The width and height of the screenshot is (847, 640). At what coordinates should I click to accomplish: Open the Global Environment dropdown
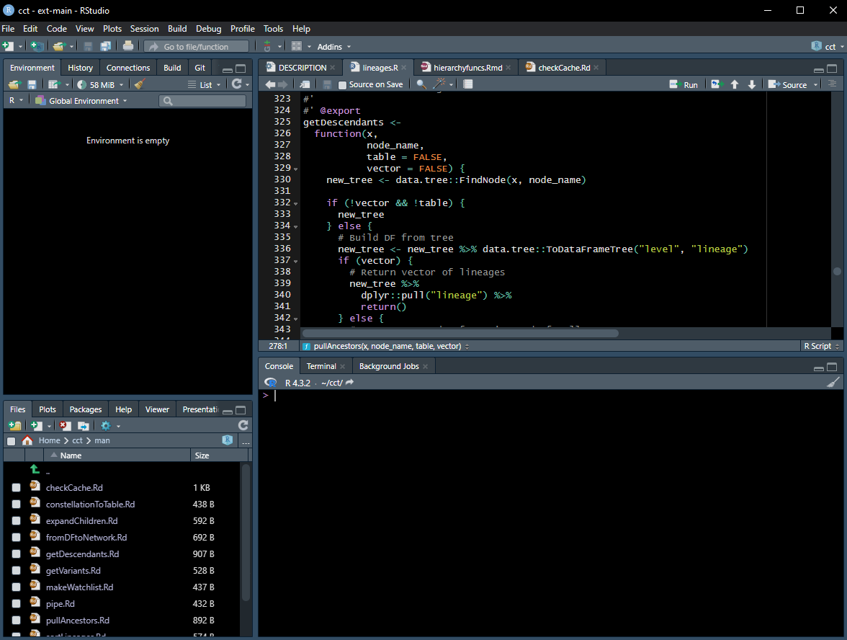click(x=81, y=101)
